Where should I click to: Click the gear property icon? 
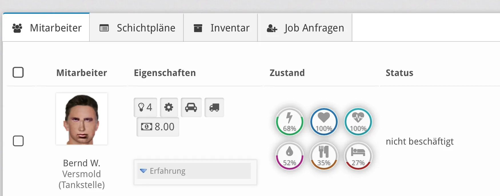click(x=169, y=107)
